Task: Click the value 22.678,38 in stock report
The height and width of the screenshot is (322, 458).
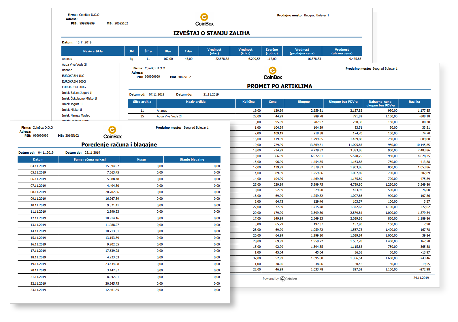Action: 222,59
